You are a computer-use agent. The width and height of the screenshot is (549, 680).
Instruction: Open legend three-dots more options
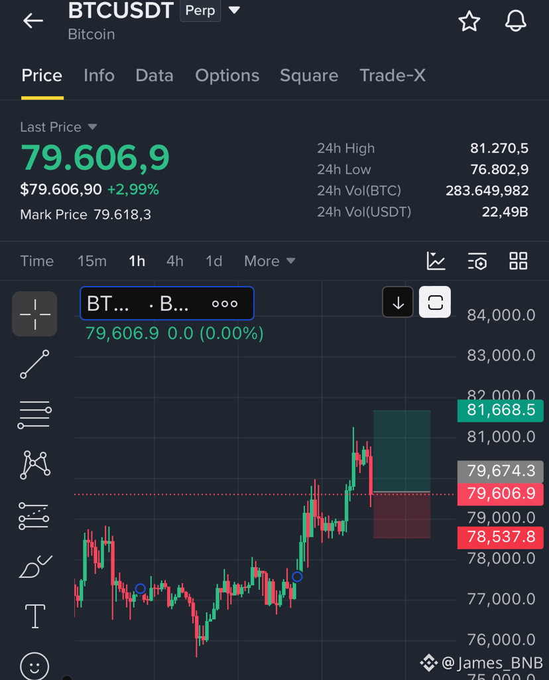click(x=225, y=304)
